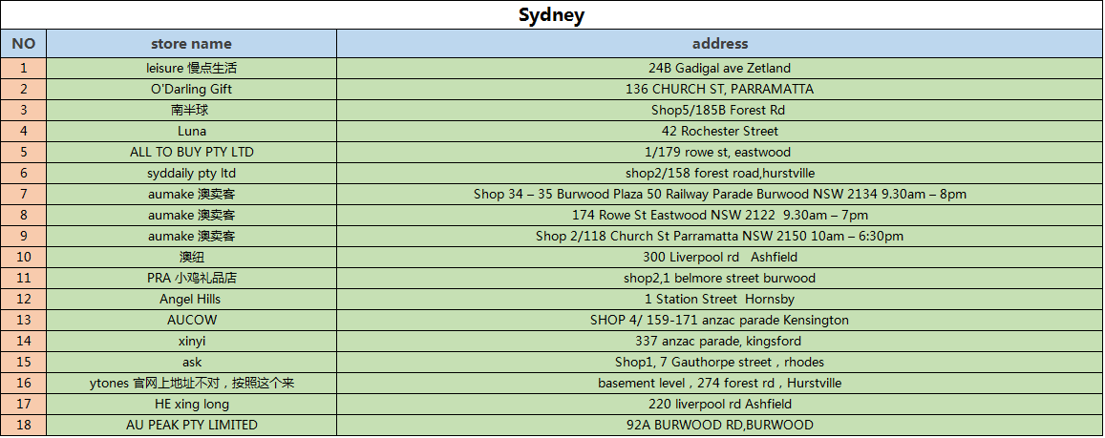Click address Shop1, 7 Gauthorpe street, rhodes
This screenshot has width=1105, height=438.
(x=719, y=362)
